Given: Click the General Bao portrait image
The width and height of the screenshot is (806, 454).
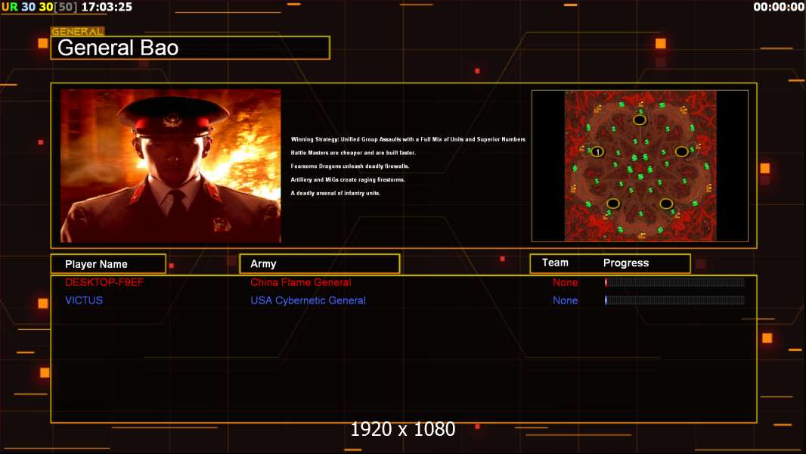Looking at the screenshot, I should click(x=171, y=166).
